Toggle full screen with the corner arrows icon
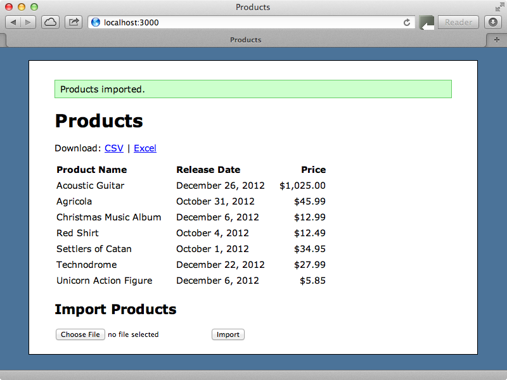 499,7
